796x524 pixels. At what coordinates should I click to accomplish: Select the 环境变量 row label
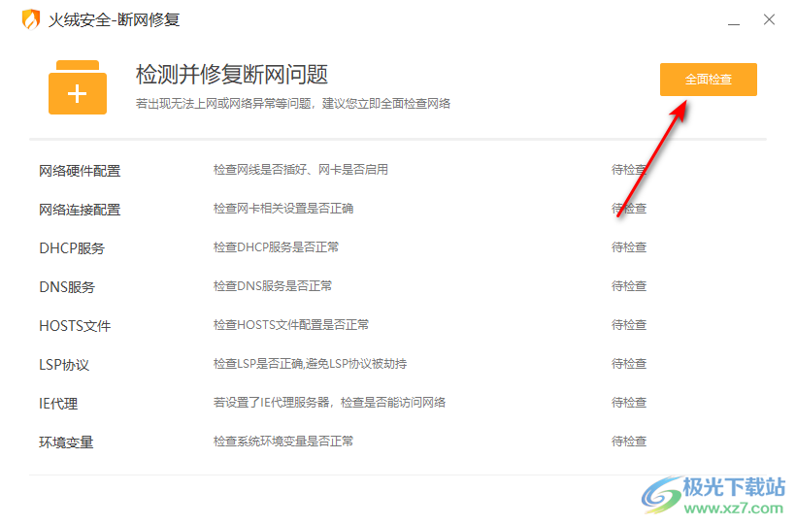[x=66, y=442]
